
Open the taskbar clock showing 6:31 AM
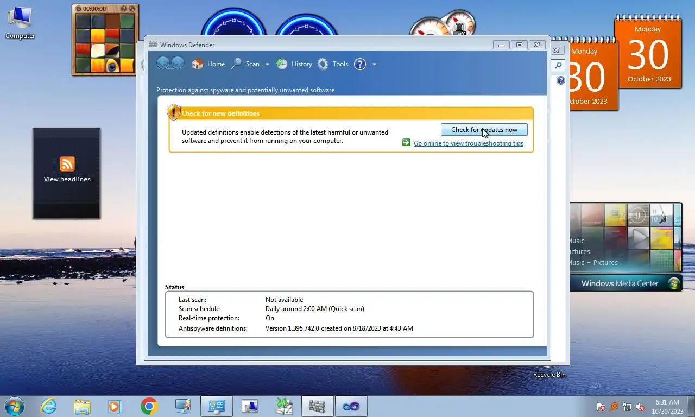pos(667,407)
